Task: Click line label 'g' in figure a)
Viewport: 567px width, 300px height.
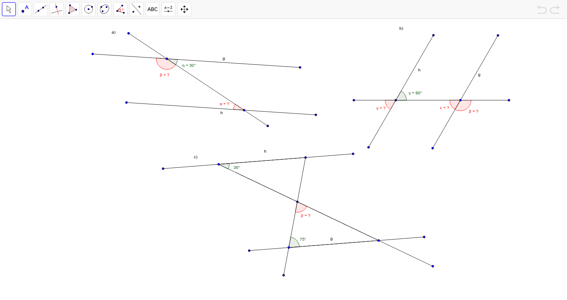Action: coord(224,59)
